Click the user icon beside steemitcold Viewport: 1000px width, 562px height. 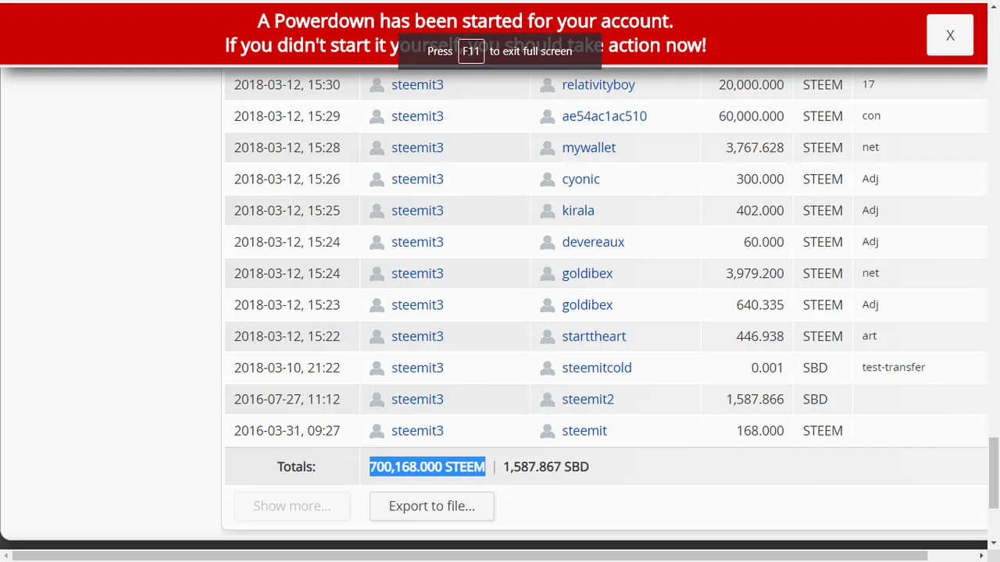coord(547,368)
